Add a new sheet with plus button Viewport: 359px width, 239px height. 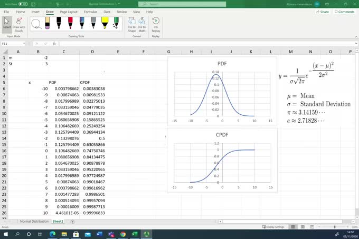pyautogui.click(x=72, y=222)
